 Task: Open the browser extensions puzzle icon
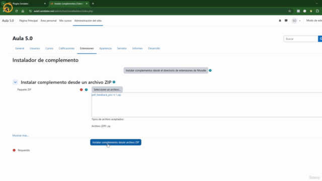[x=317, y=11]
